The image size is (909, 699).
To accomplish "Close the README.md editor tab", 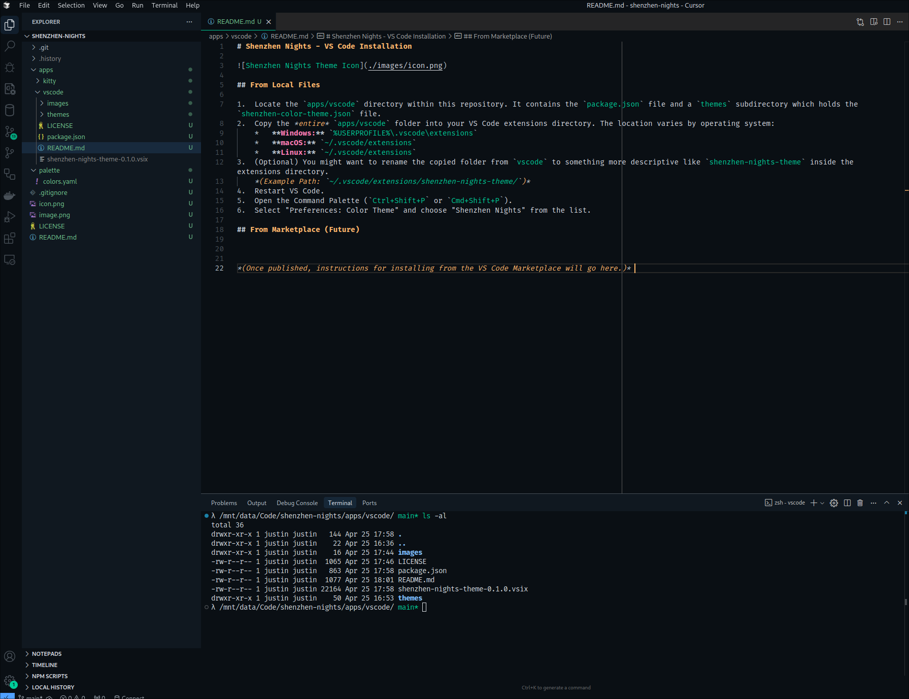I will tap(268, 22).
